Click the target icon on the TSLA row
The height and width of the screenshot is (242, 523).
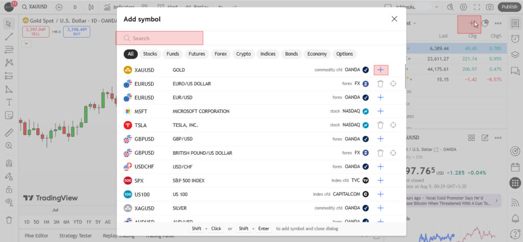click(393, 125)
